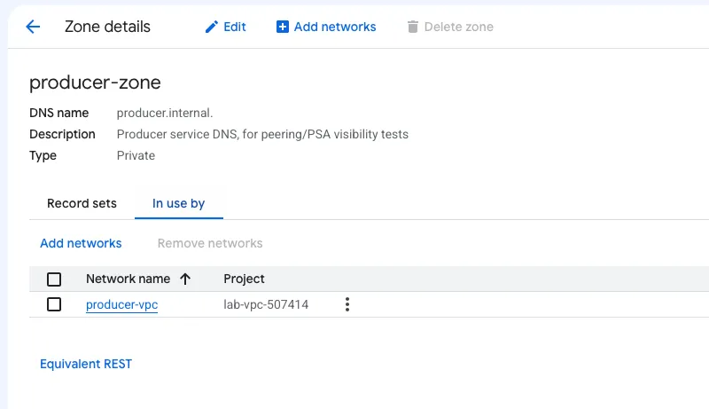The image size is (709, 409).
Task: Click the Project column header
Action: (244, 279)
